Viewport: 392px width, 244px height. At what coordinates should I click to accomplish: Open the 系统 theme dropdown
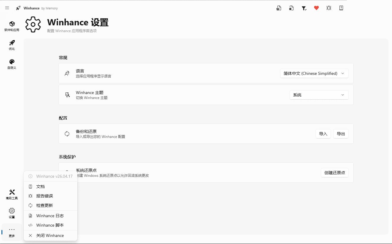tap(319, 95)
